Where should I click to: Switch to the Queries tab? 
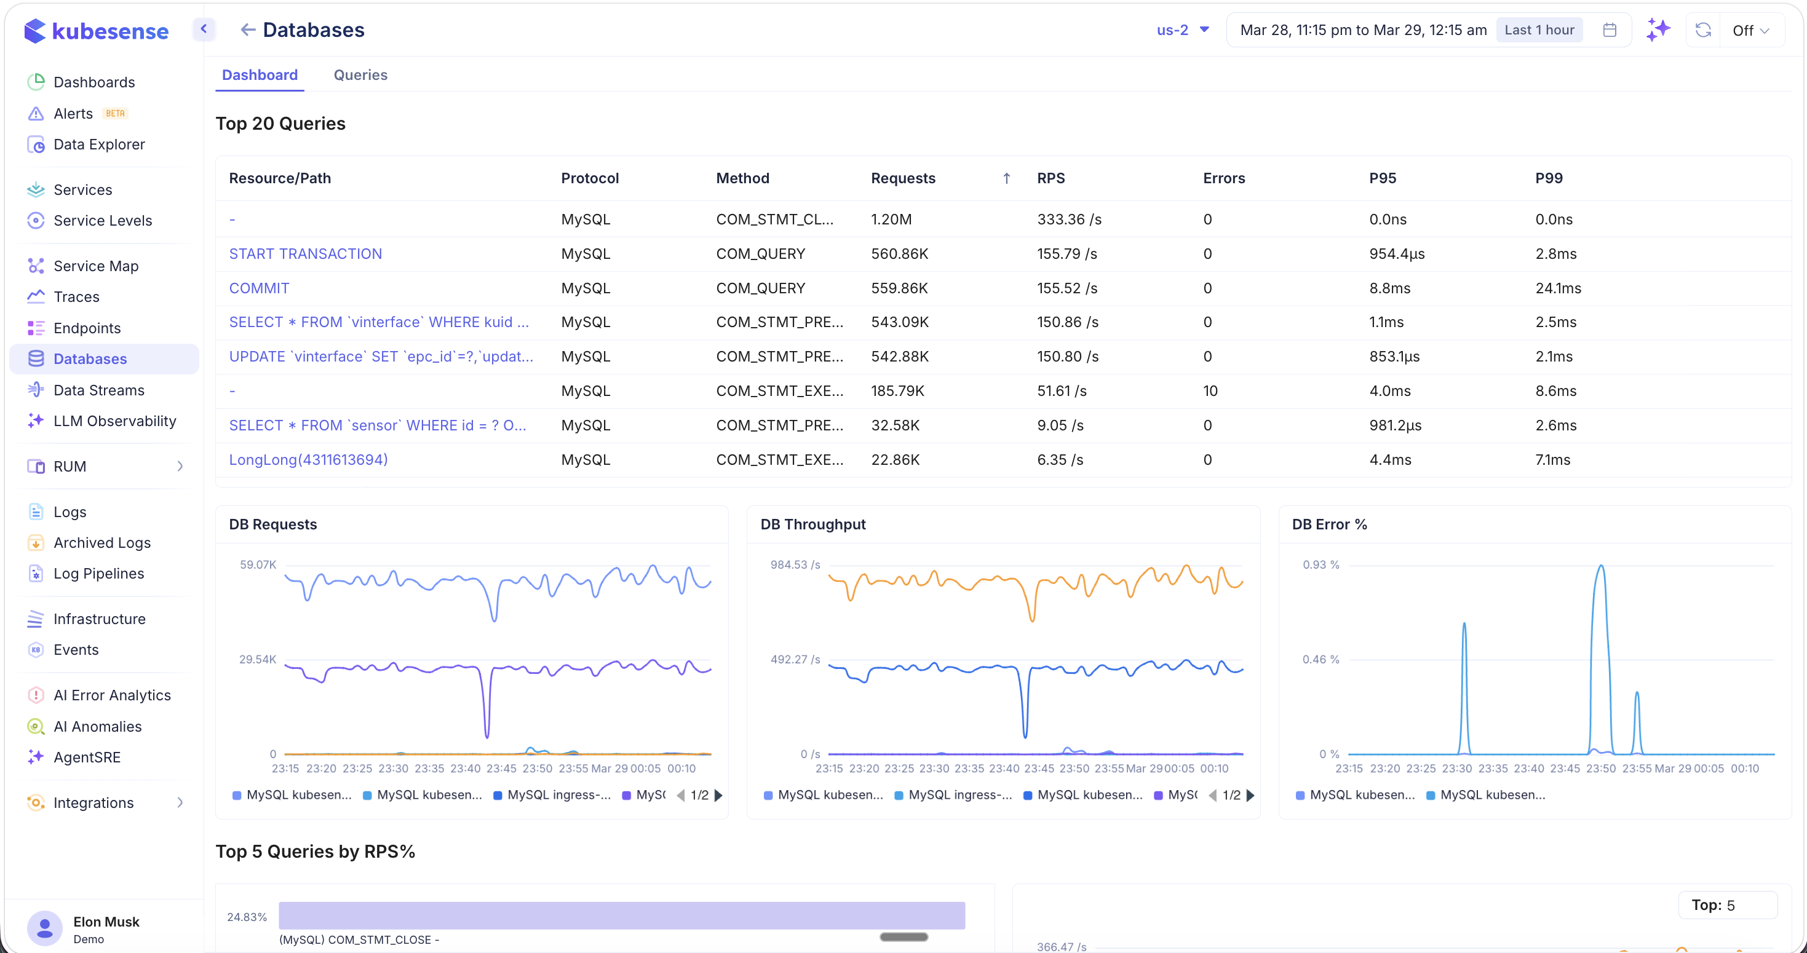pyautogui.click(x=360, y=75)
